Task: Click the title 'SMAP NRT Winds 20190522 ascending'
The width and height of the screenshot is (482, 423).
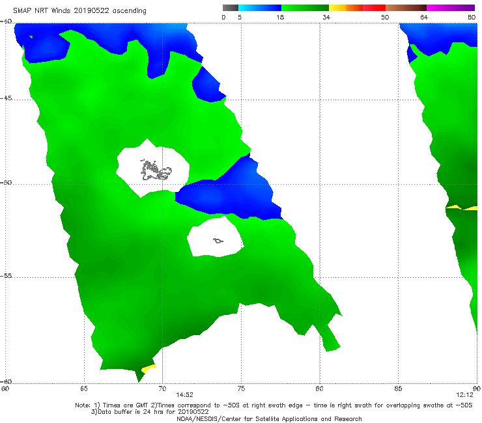Action: [79, 10]
